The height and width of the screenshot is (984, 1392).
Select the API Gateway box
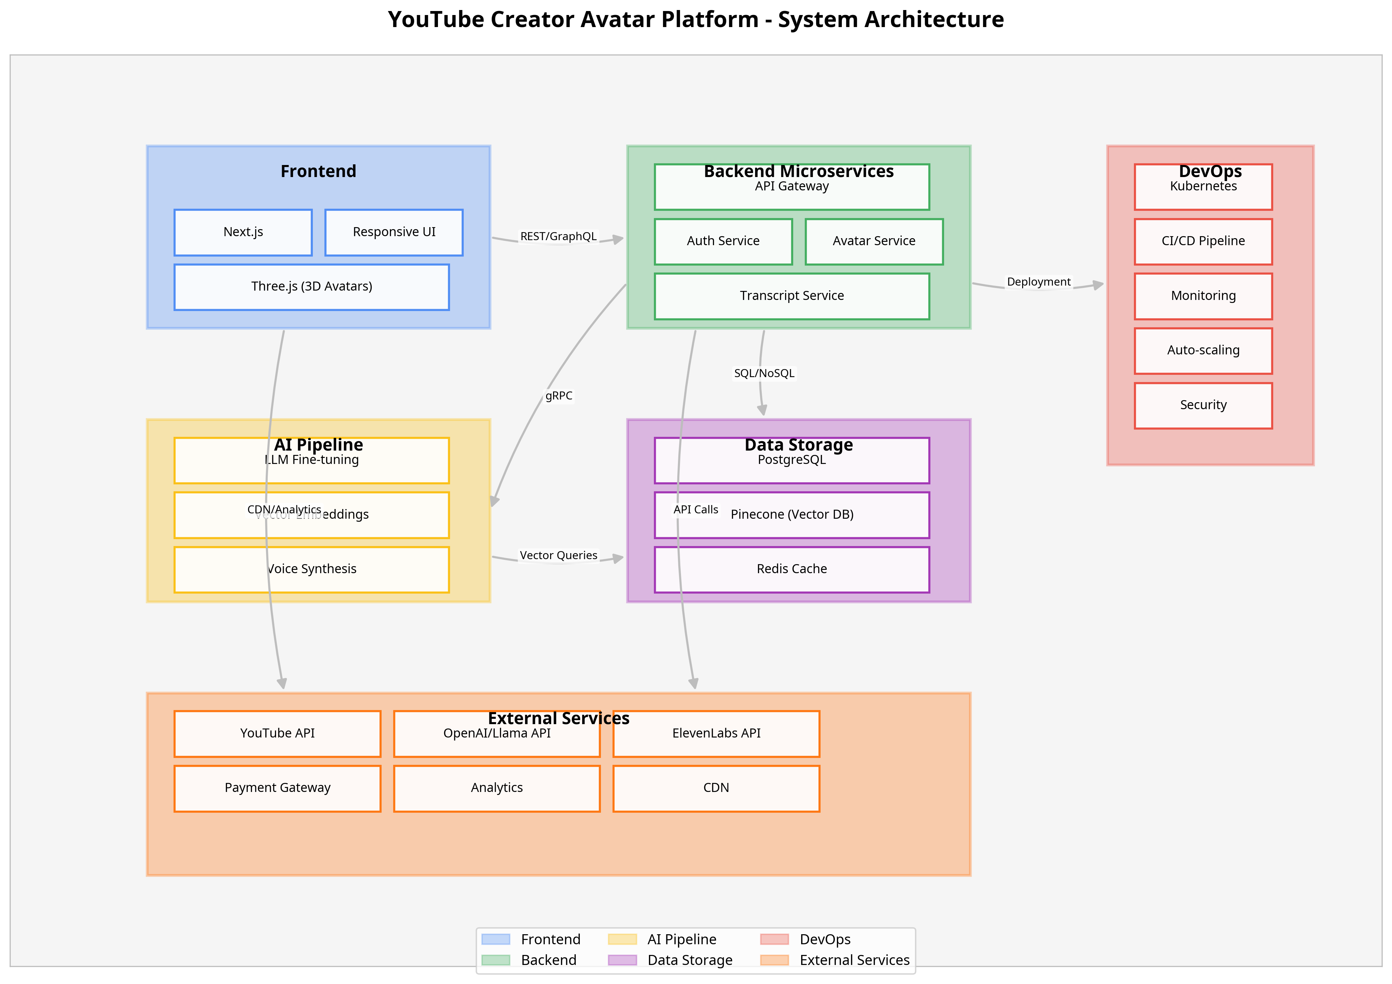pos(792,187)
